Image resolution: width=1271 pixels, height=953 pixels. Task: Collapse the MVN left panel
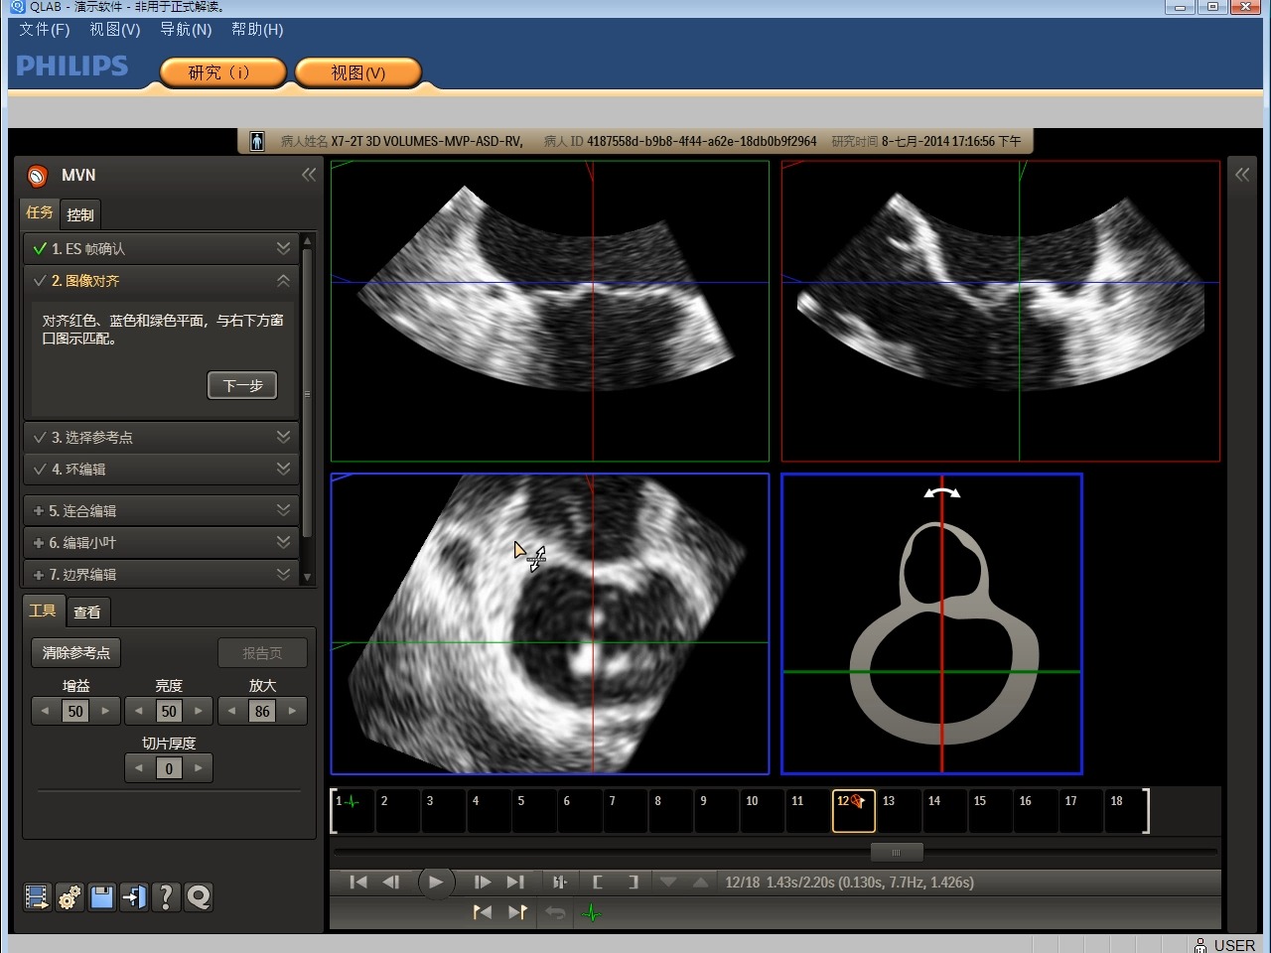coord(309,175)
